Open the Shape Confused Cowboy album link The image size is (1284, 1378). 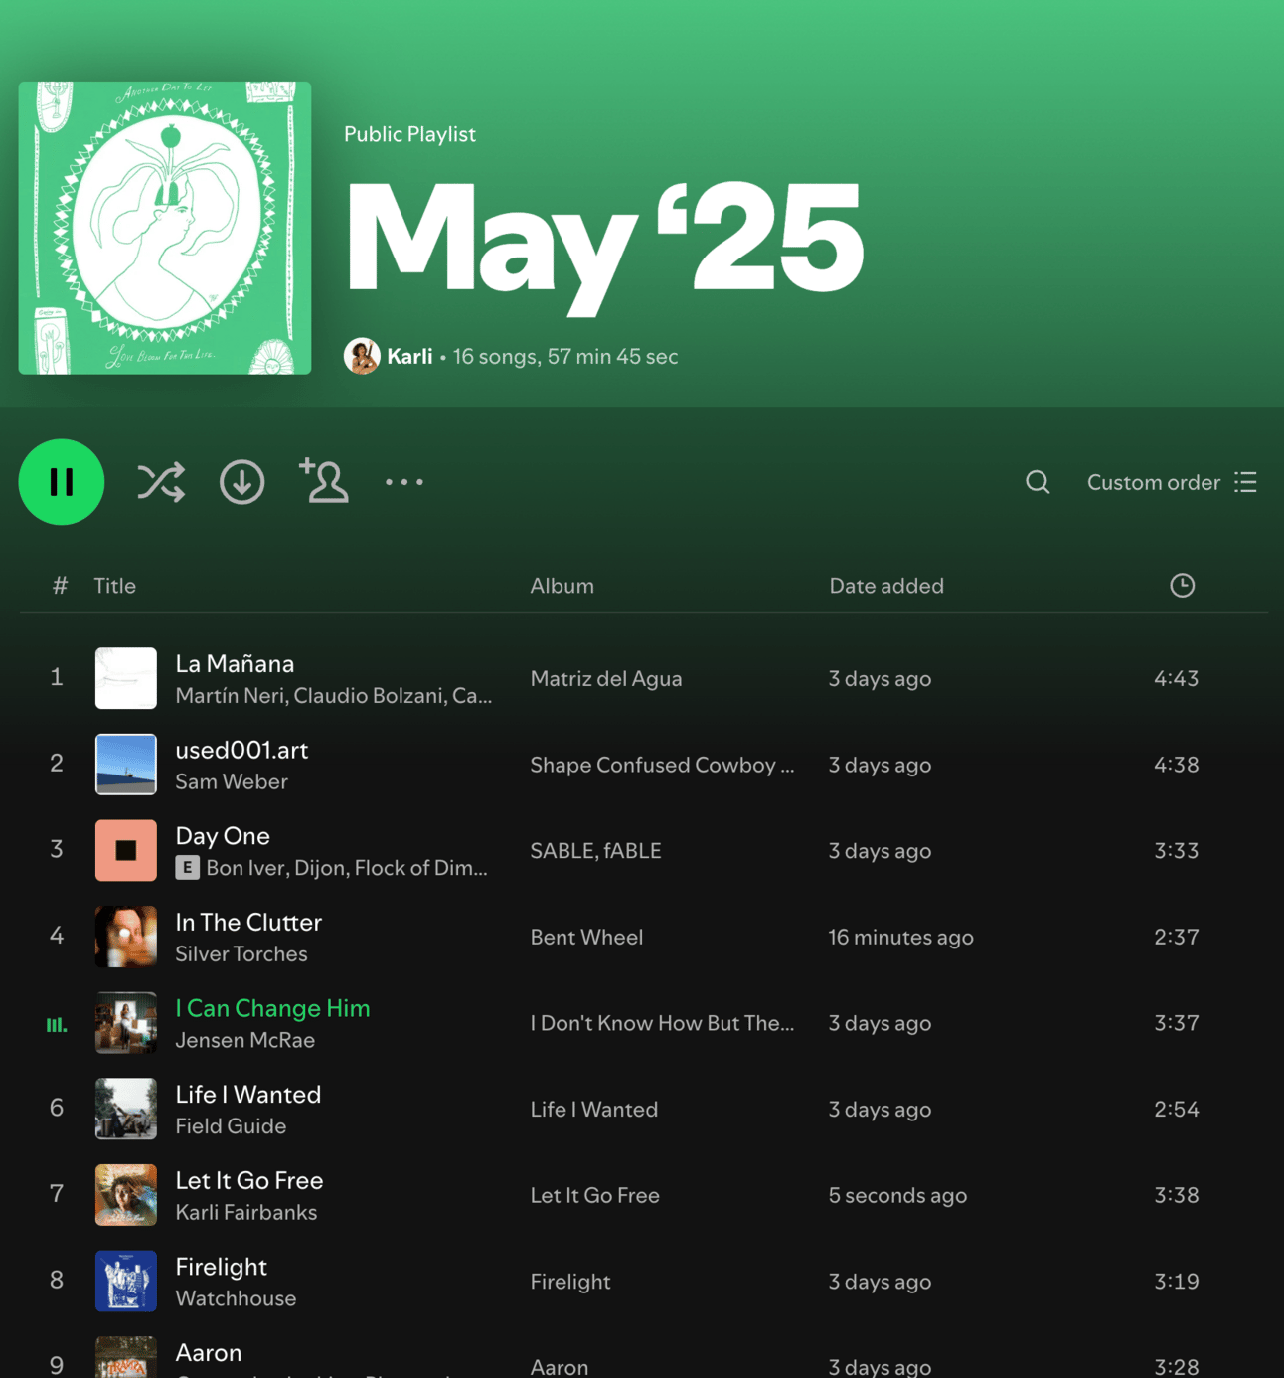click(x=663, y=765)
